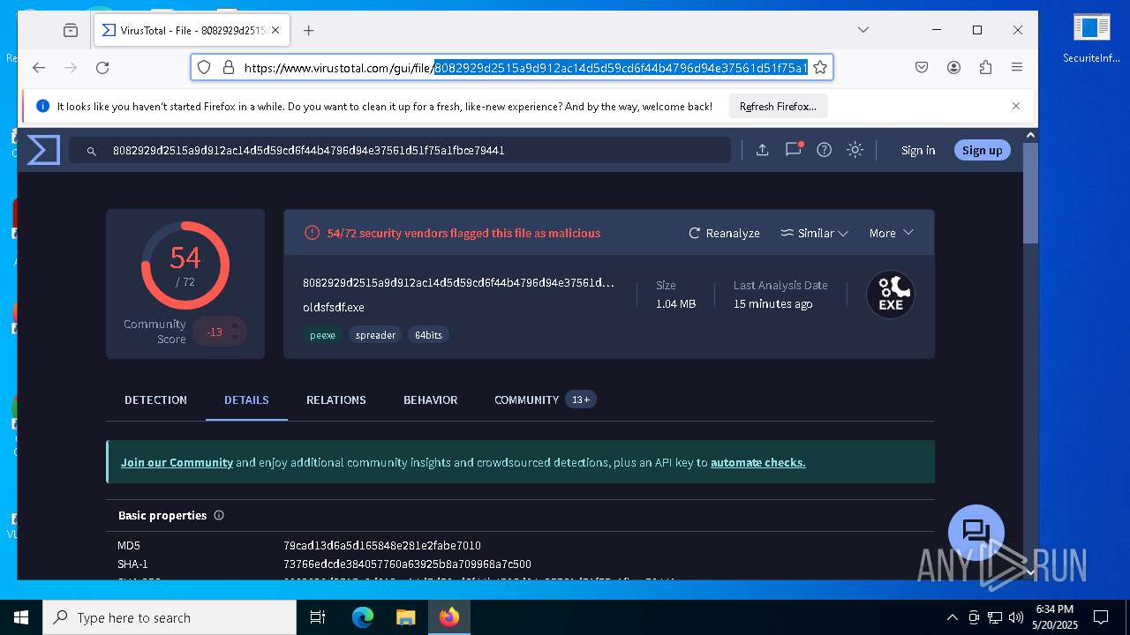Viewport: 1130px width, 635px height.
Task: Open File Explorer from the taskbar
Action: click(405, 617)
